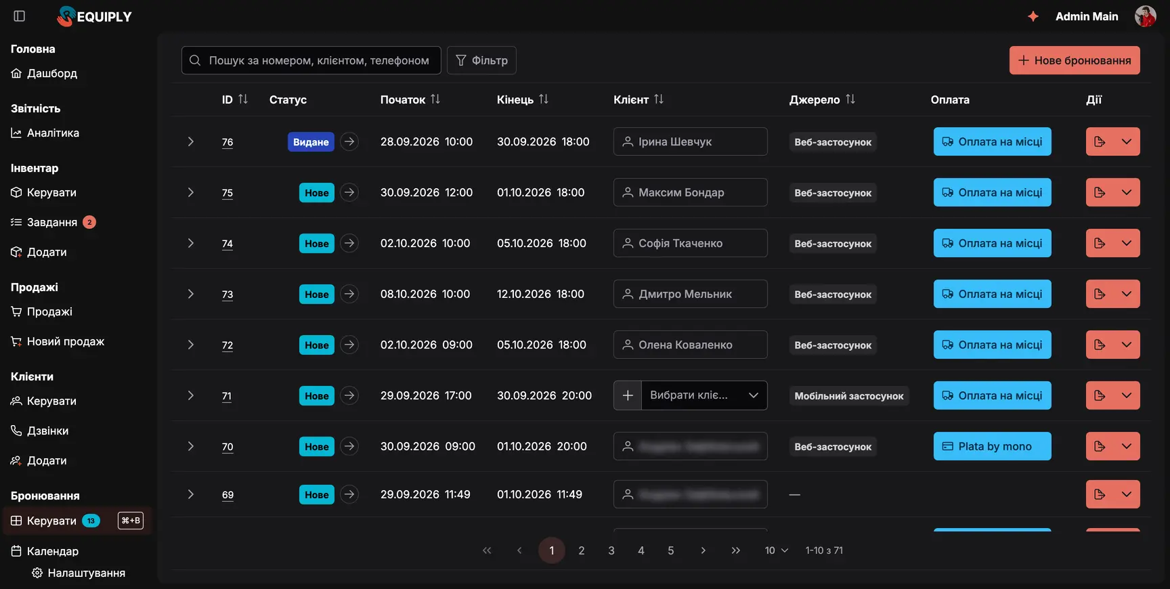The width and height of the screenshot is (1170, 589).
Task: Toggle the sidebar panel icon
Action: [x=20, y=16]
